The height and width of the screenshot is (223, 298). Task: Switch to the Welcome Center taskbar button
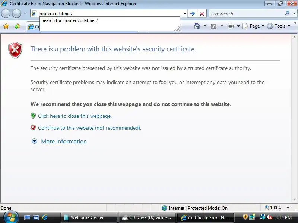click(89, 217)
